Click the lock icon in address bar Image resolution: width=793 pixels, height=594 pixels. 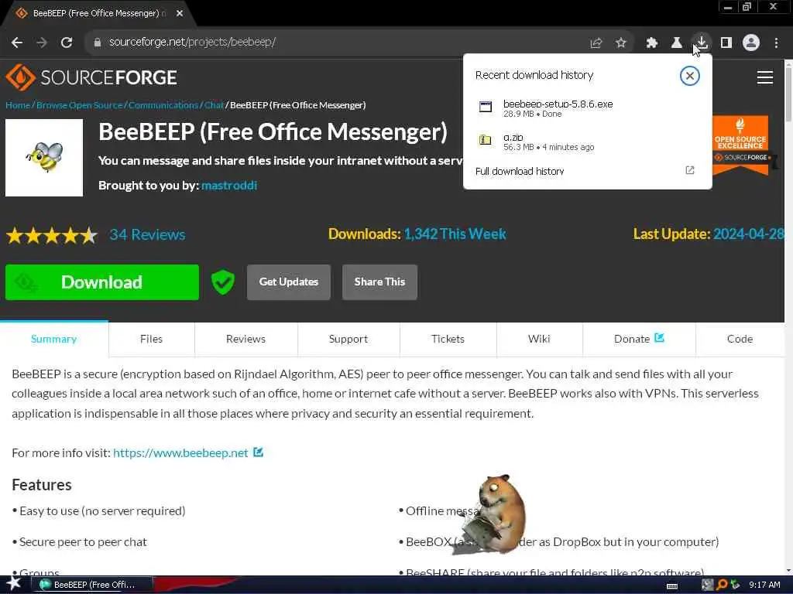98,43
